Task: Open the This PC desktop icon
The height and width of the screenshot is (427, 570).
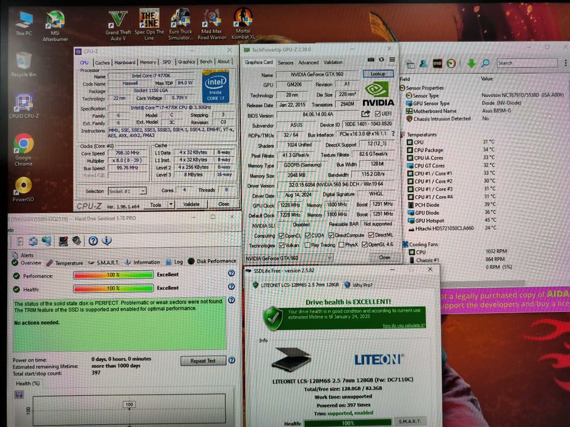Action: click(x=24, y=24)
